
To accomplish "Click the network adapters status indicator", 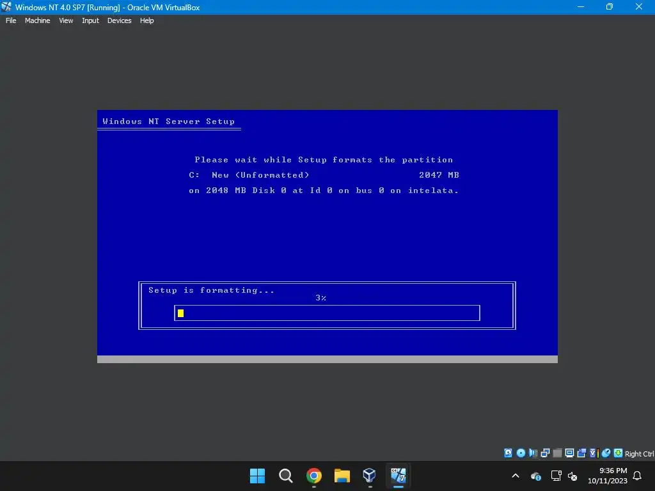I will [545, 453].
